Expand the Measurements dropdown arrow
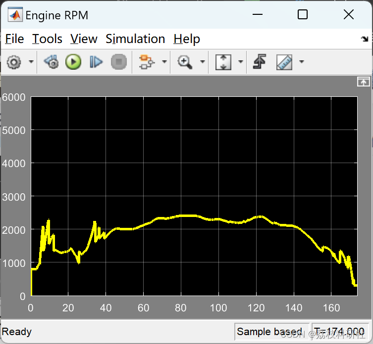 tap(302, 62)
